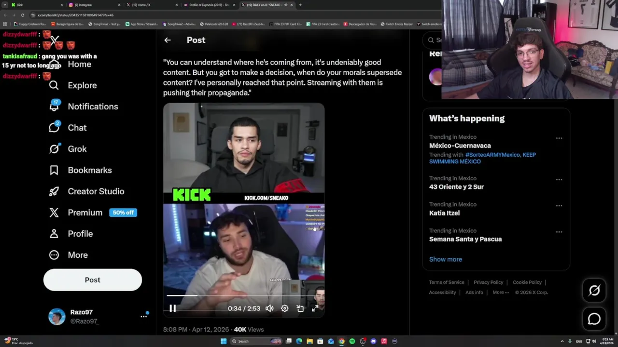Open the Twitch Emote Resizer bookmark

[x=396, y=24]
